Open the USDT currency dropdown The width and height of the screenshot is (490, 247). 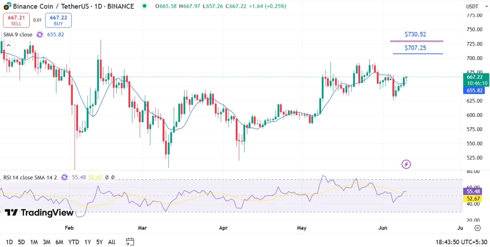tap(477, 6)
